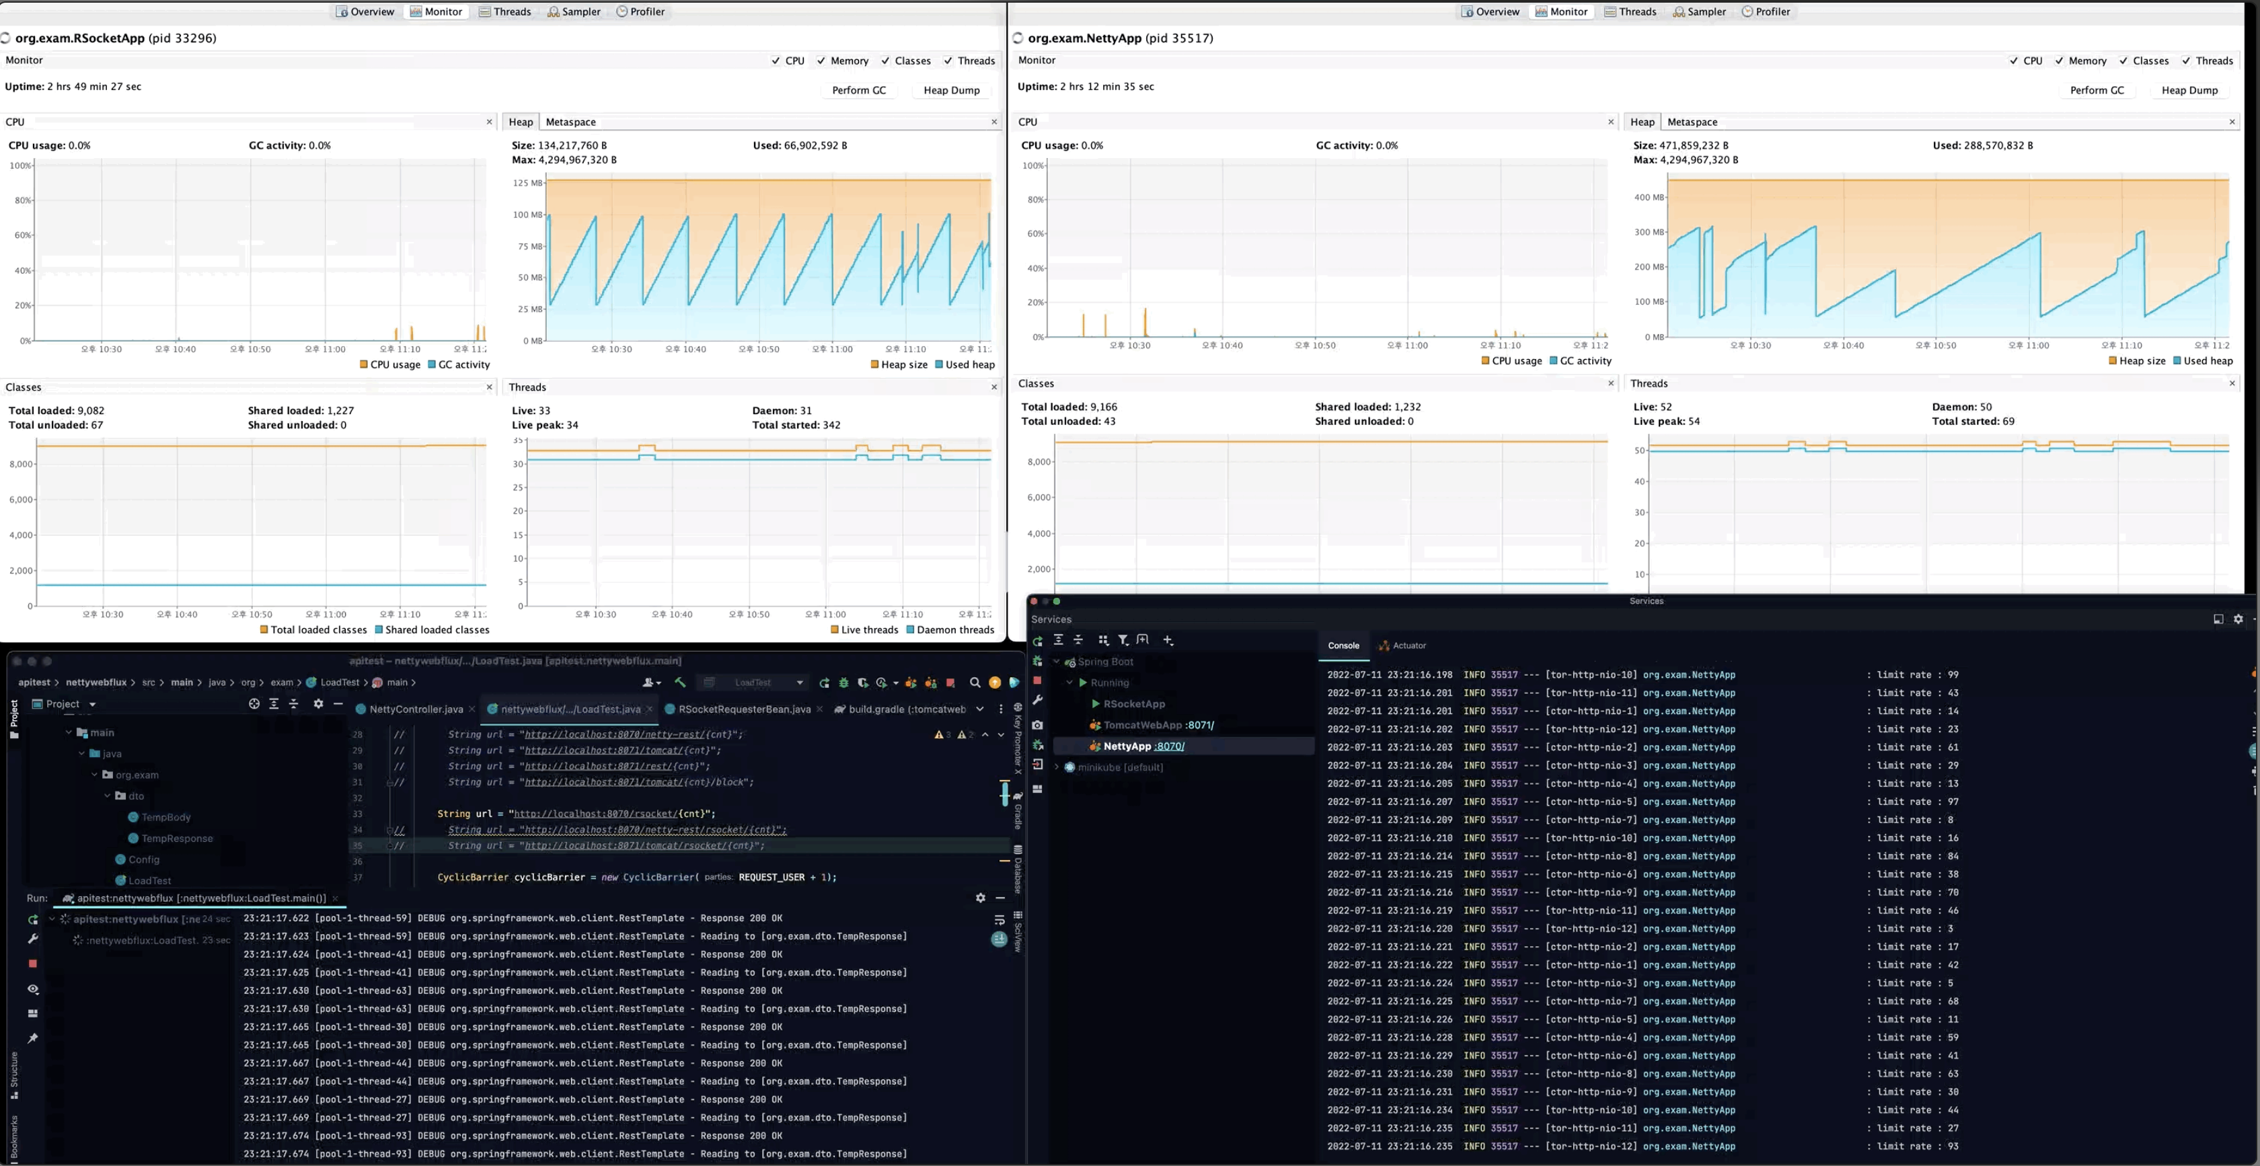Click the debug bug icon in IntelliJ toolbar
Image resolution: width=2260 pixels, height=1166 pixels.
[843, 683]
